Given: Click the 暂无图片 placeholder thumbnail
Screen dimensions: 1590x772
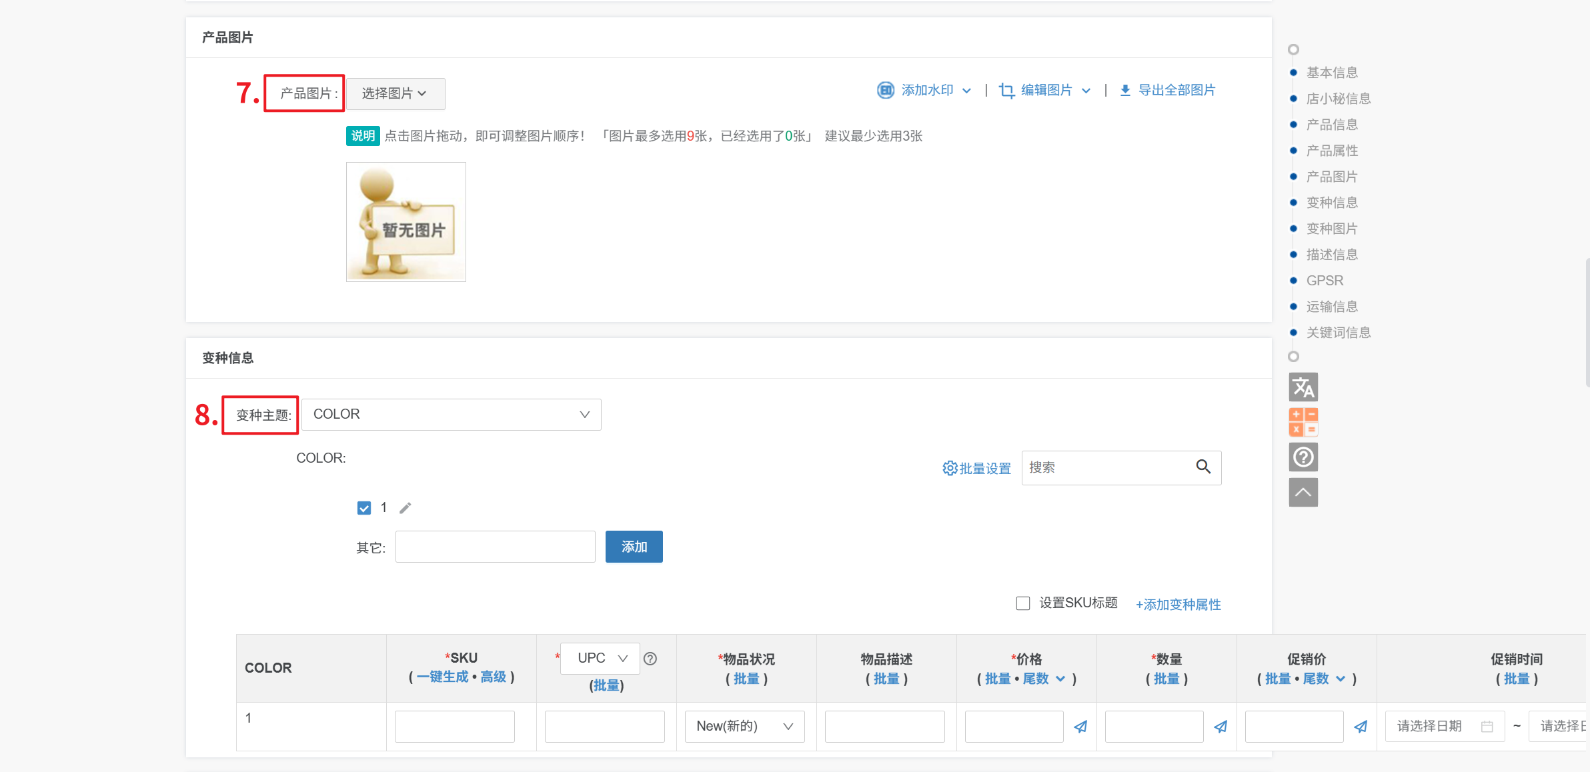Looking at the screenshot, I should pyautogui.click(x=406, y=222).
